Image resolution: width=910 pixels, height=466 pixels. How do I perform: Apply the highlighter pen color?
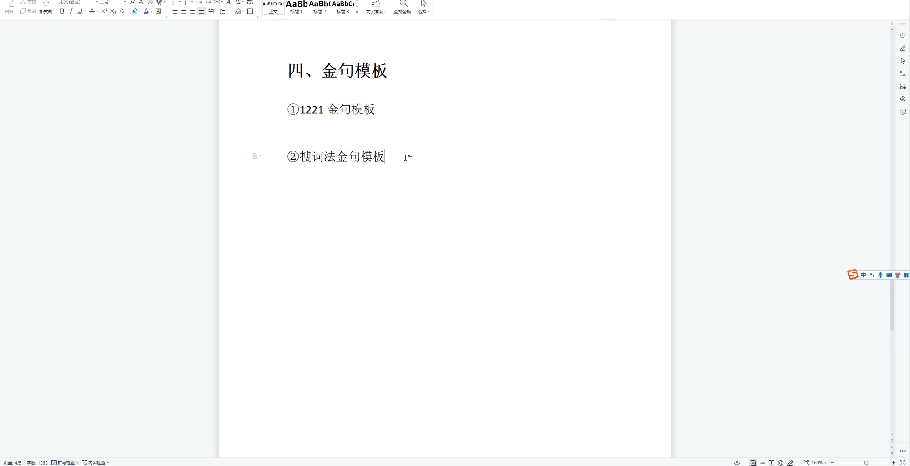pyautogui.click(x=134, y=11)
